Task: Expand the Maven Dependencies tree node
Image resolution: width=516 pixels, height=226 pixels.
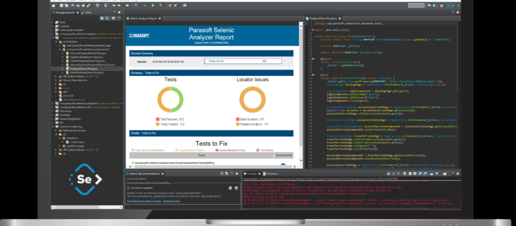Action: tap(55, 80)
